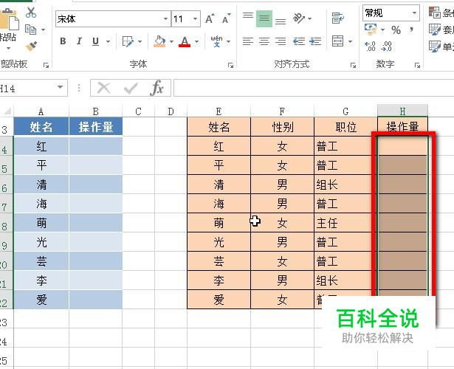Click the Paste clipboard icon

(9, 19)
